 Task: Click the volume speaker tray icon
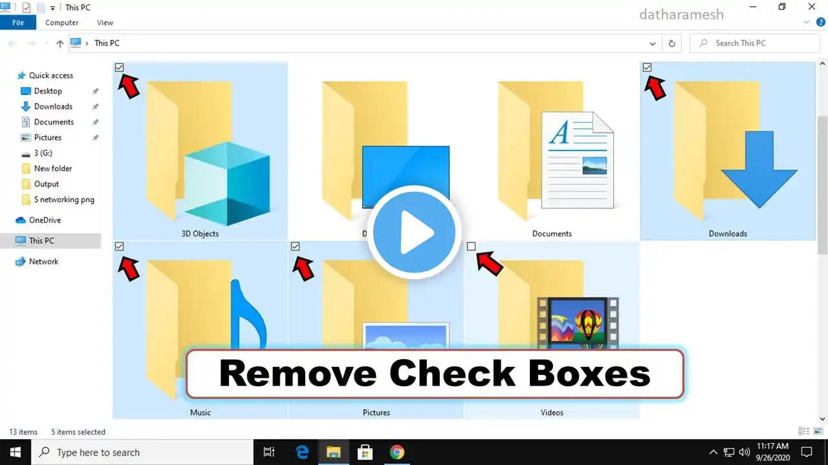point(745,452)
